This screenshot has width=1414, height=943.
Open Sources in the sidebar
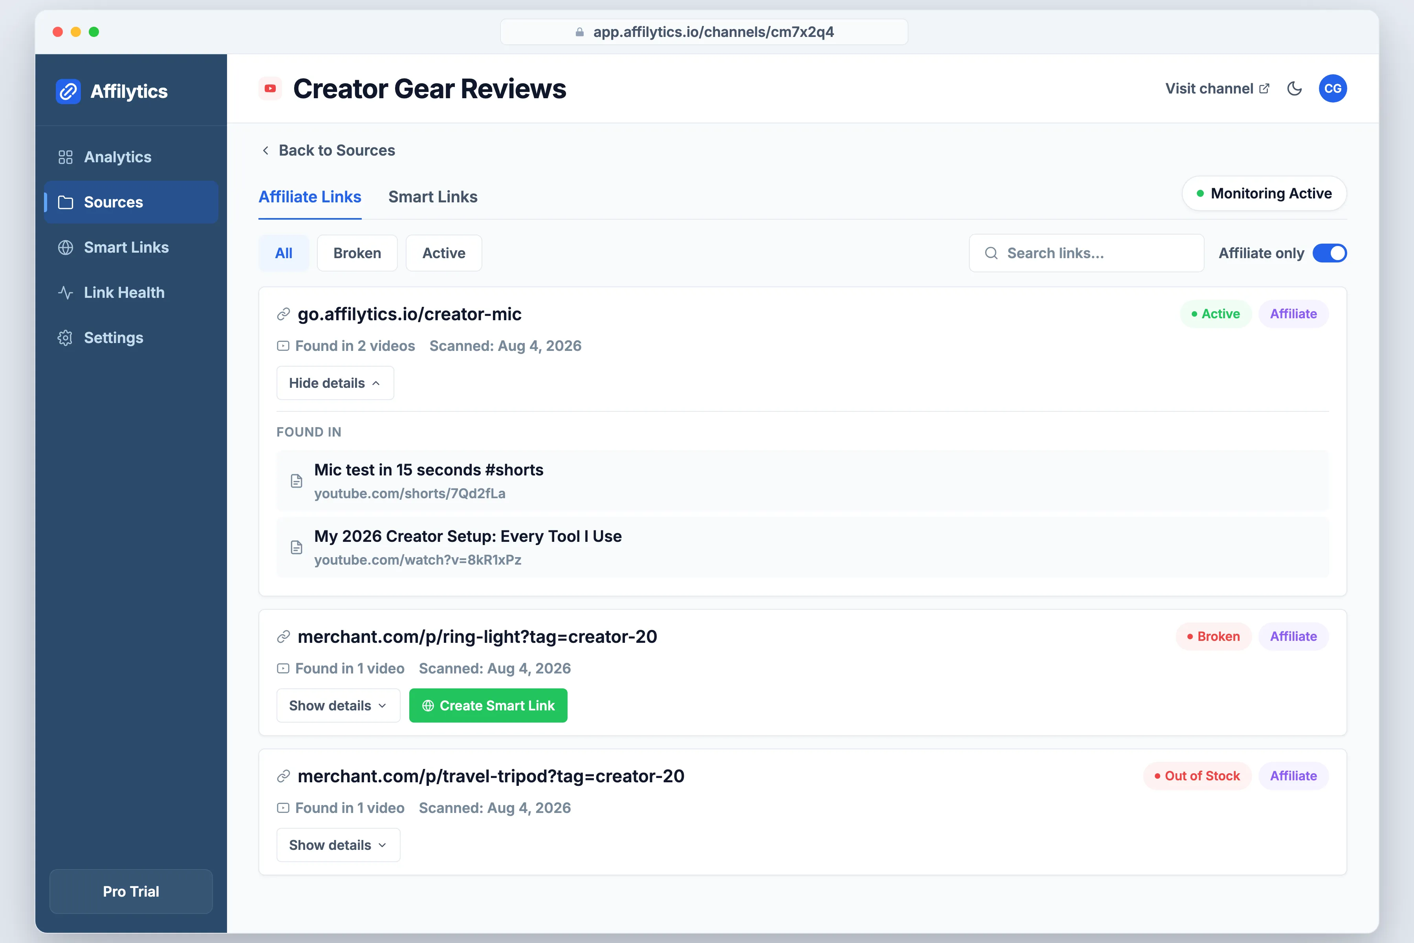131,202
